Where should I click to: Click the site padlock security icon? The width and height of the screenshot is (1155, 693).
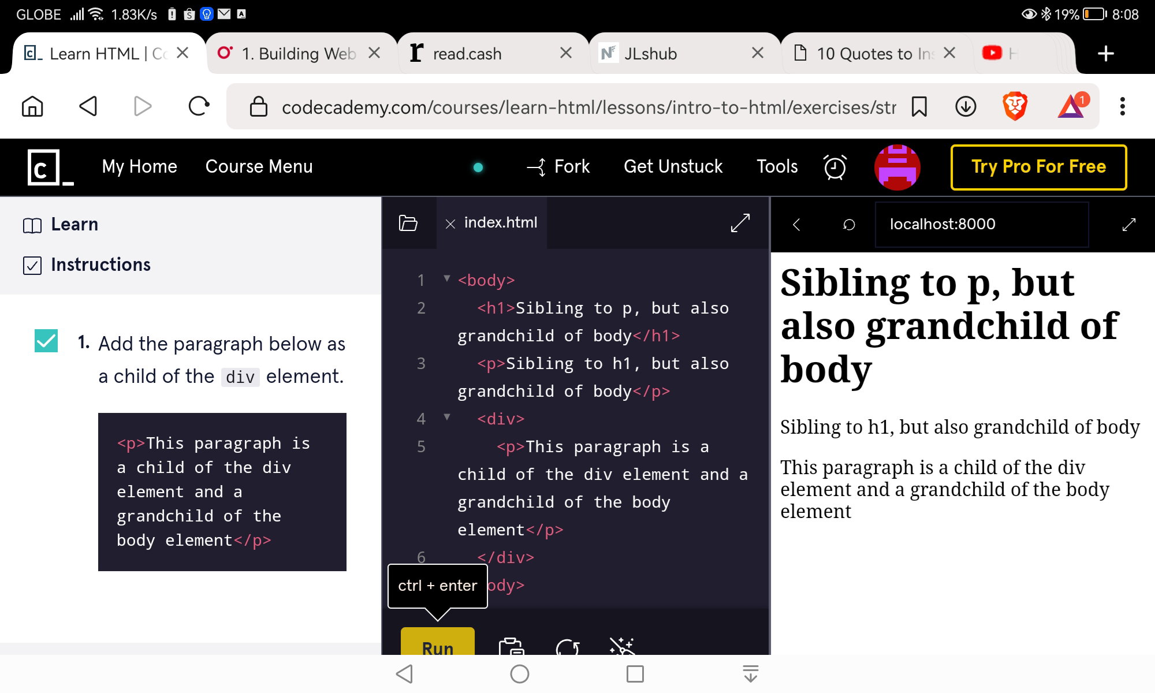coord(258,107)
